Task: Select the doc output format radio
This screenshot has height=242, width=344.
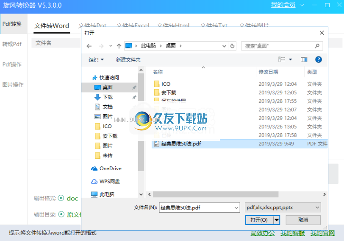Action: pyautogui.click(x=61, y=198)
